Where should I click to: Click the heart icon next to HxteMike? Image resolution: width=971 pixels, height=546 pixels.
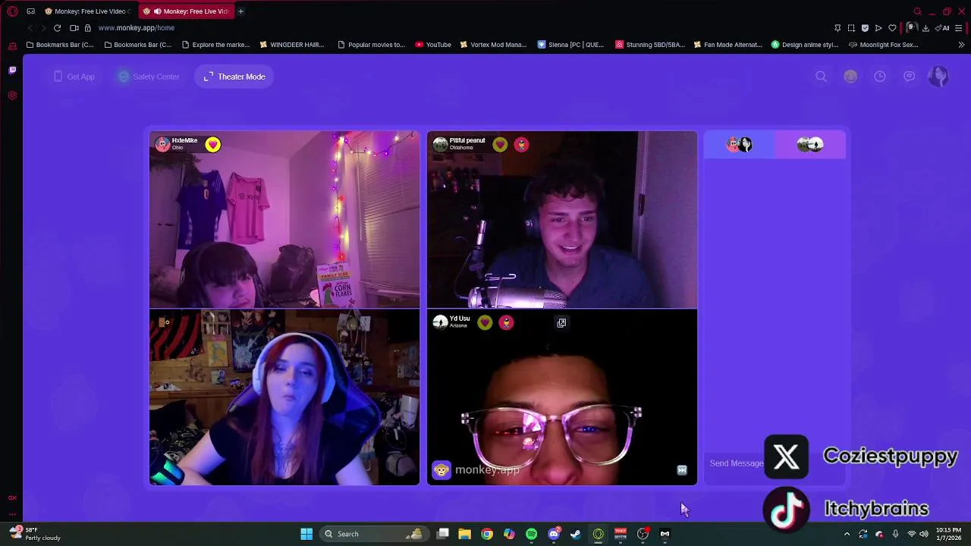pos(213,144)
